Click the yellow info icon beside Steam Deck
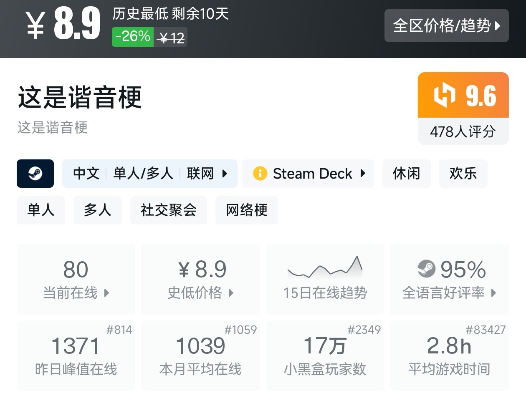This screenshot has height=401, width=526. click(x=260, y=174)
